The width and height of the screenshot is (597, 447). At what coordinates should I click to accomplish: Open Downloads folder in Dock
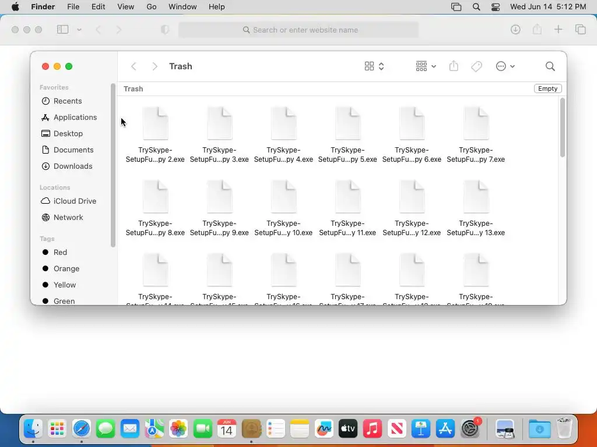[539, 429]
